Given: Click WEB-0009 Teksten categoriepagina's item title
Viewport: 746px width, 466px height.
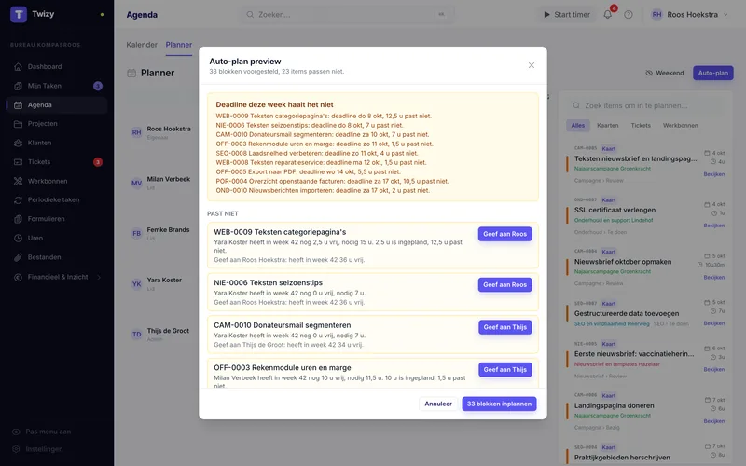Looking at the screenshot, I should point(280,232).
